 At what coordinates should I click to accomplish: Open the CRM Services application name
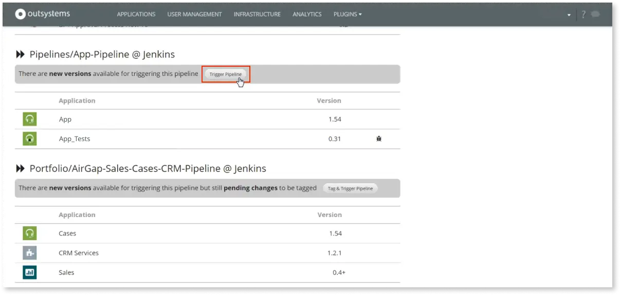coord(79,253)
